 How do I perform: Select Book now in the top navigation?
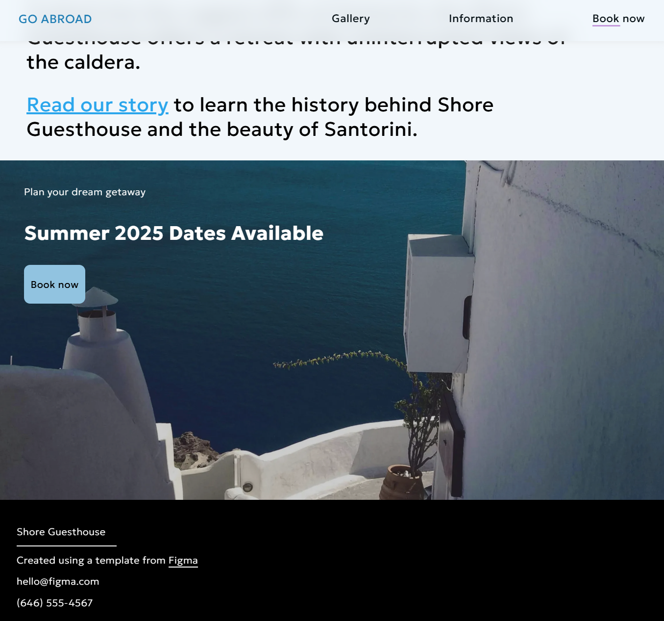click(x=618, y=19)
